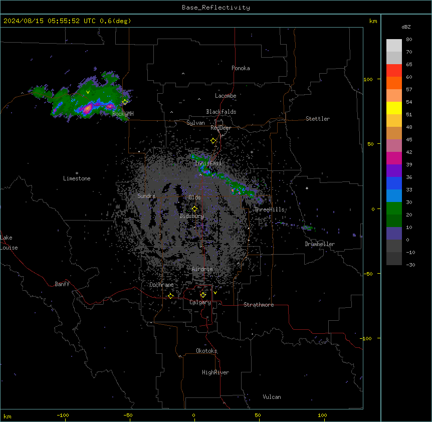Select the Strathmore label
Image resolution: width=432 pixels, height=422 pixels.
[x=259, y=305]
